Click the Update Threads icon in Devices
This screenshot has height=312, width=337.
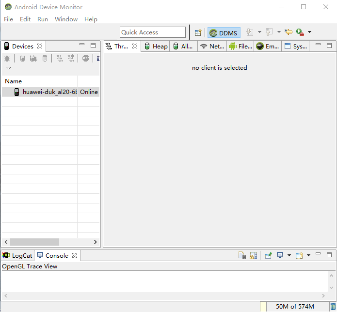pyautogui.click(x=59, y=58)
